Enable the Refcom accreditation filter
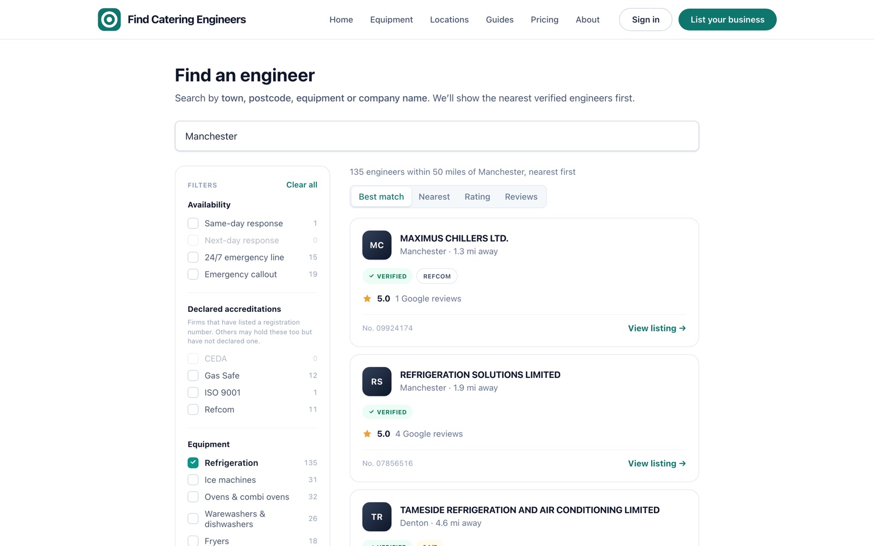Image resolution: width=874 pixels, height=546 pixels. click(x=193, y=410)
